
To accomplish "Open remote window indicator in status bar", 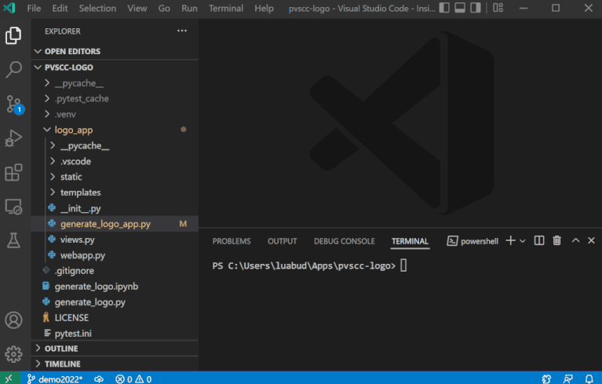I will point(9,379).
